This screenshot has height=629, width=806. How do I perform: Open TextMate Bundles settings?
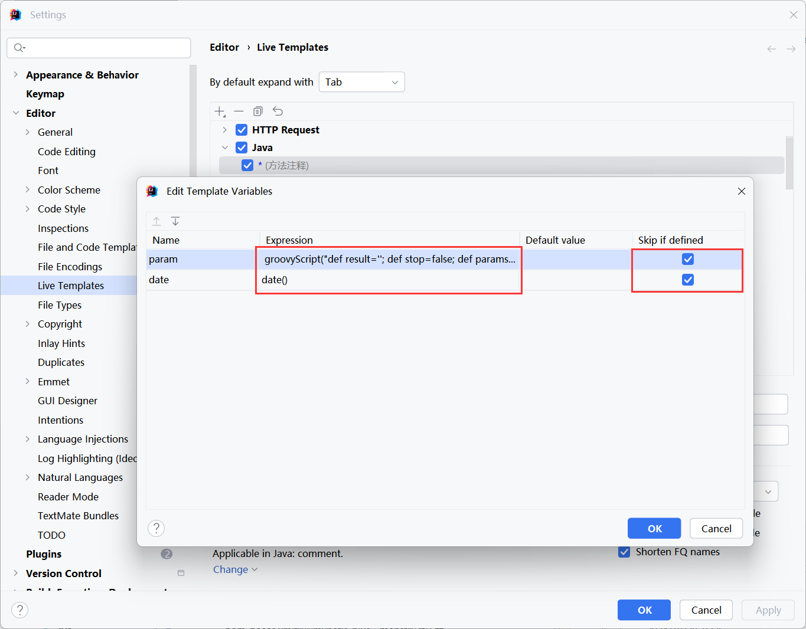(x=79, y=516)
